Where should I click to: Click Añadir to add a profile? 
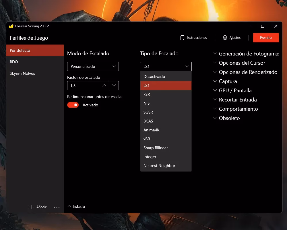coord(38,207)
